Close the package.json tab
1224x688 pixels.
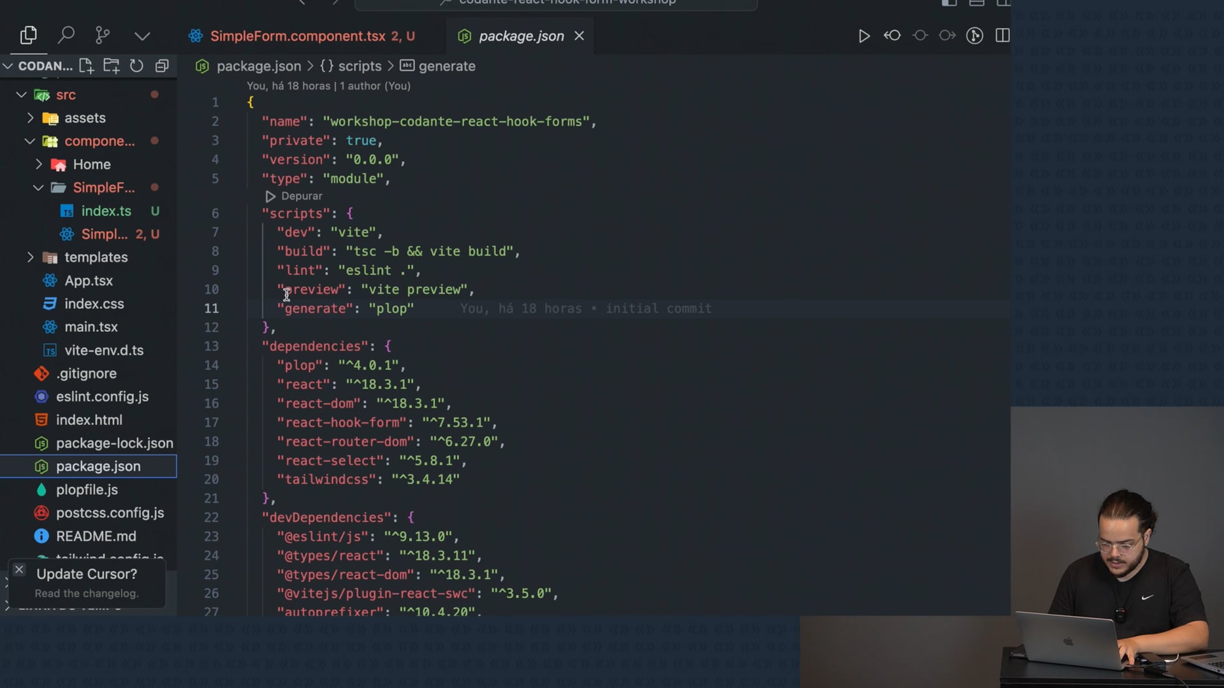click(x=579, y=36)
